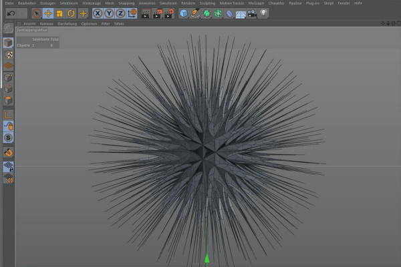Switch to Texture mode
The height and width of the screenshot is (267, 401).
click(x=8, y=55)
